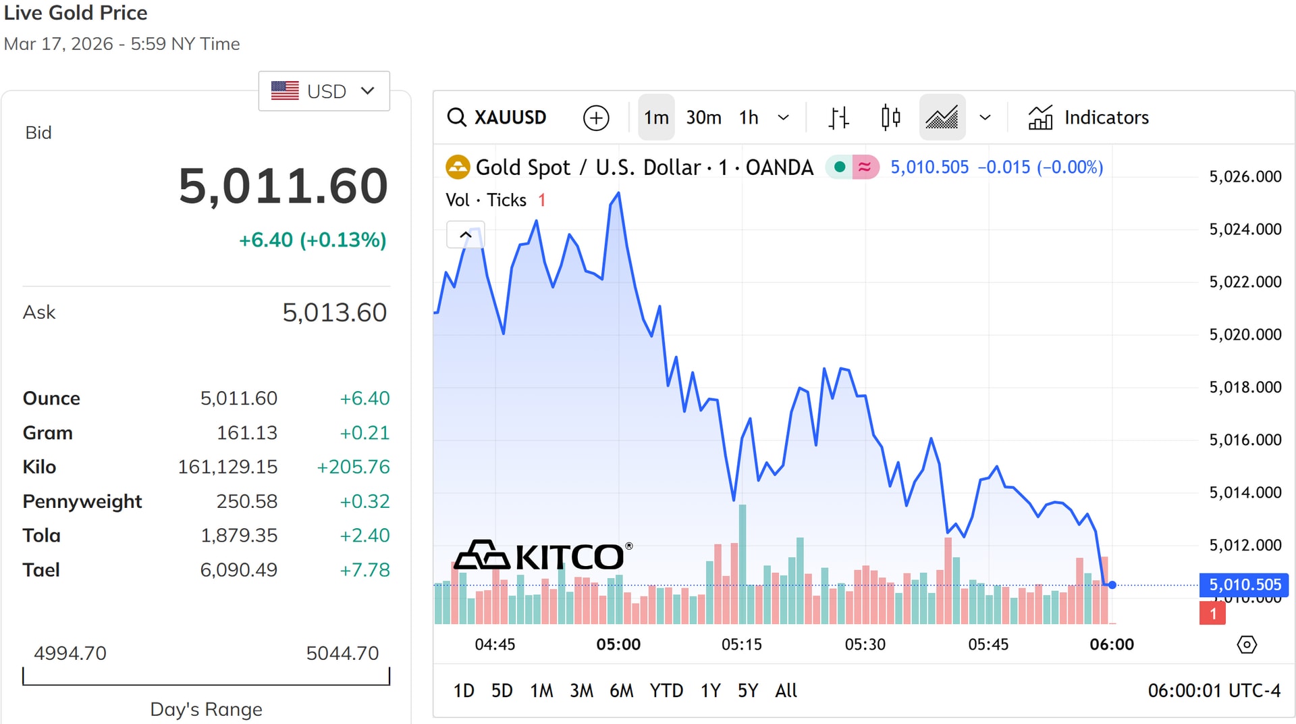The height and width of the screenshot is (724, 1296).
Task: Click the 06:00:01 UTC-4 timezone button
Action: click(x=1213, y=690)
